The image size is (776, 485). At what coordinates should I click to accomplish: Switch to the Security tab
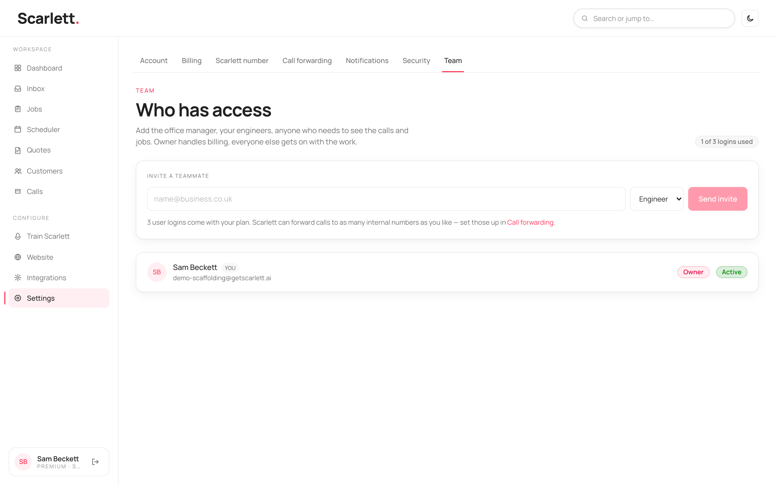point(416,61)
